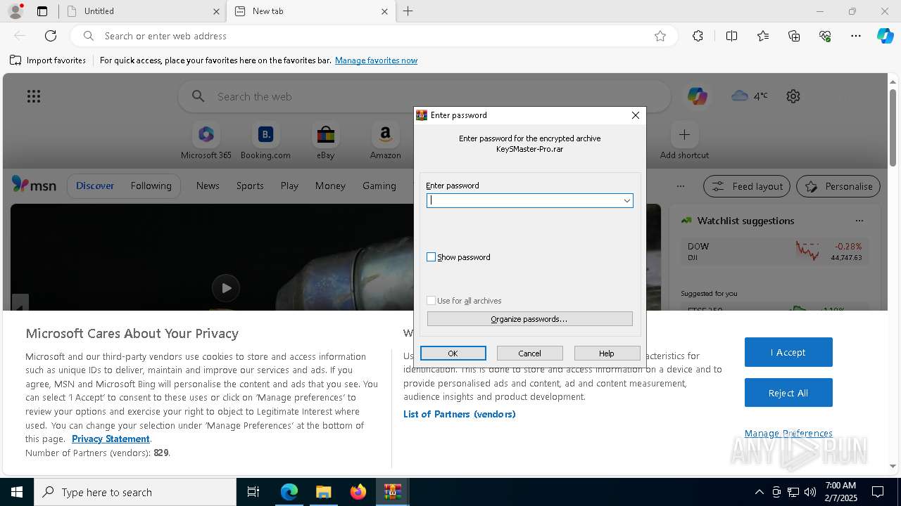Open MSN page settings gear
This screenshot has width=901, height=506.
coord(793,96)
